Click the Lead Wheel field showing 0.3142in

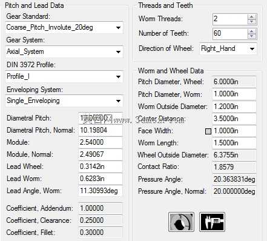point(101,167)
